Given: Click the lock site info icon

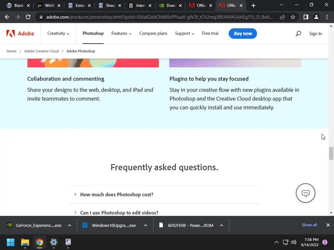Looking at the screenshot, I should tap(41, 17).
